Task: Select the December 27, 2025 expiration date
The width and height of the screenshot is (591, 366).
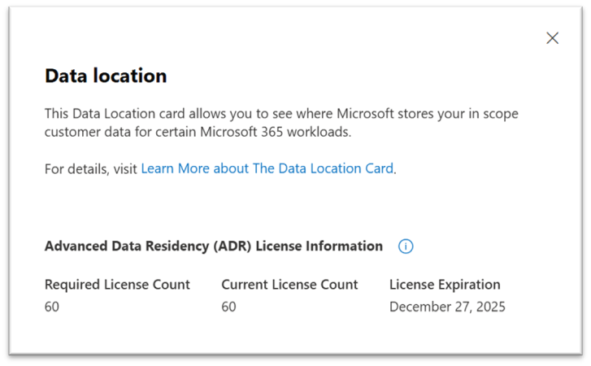Action: coord(447,307)
